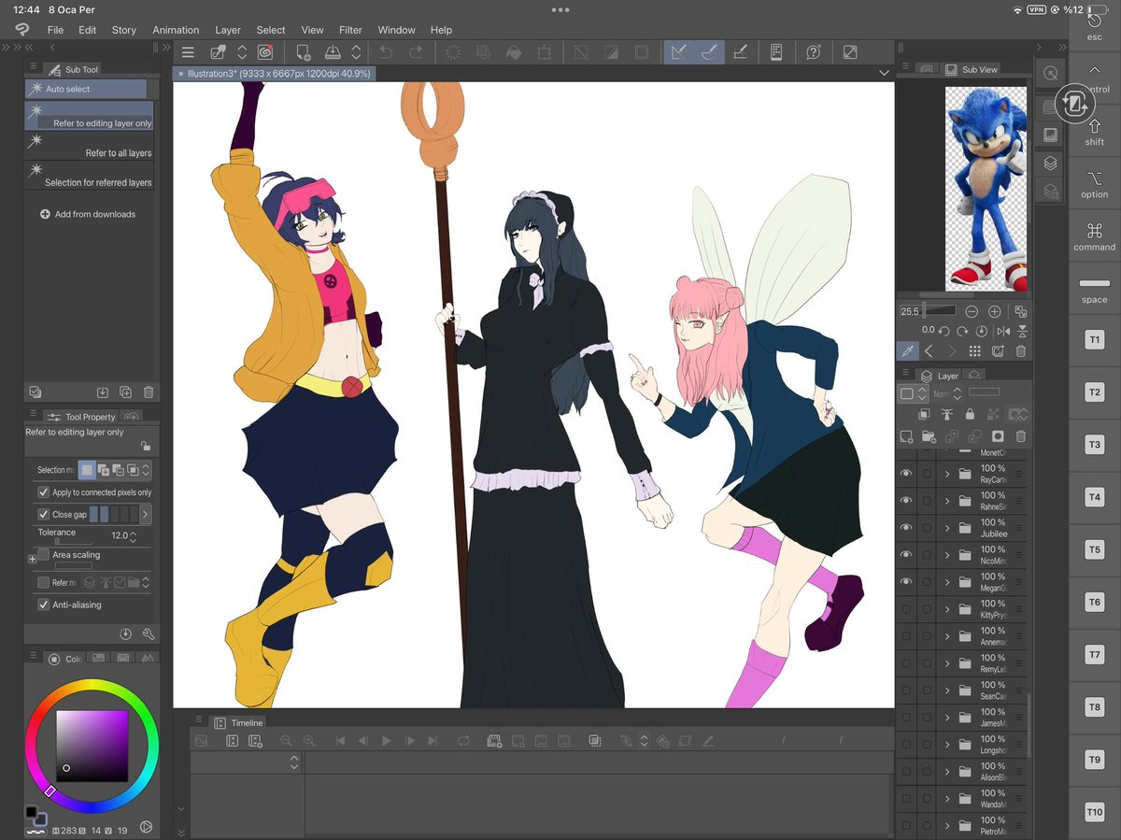Open the Edit menu

point(87,30)
